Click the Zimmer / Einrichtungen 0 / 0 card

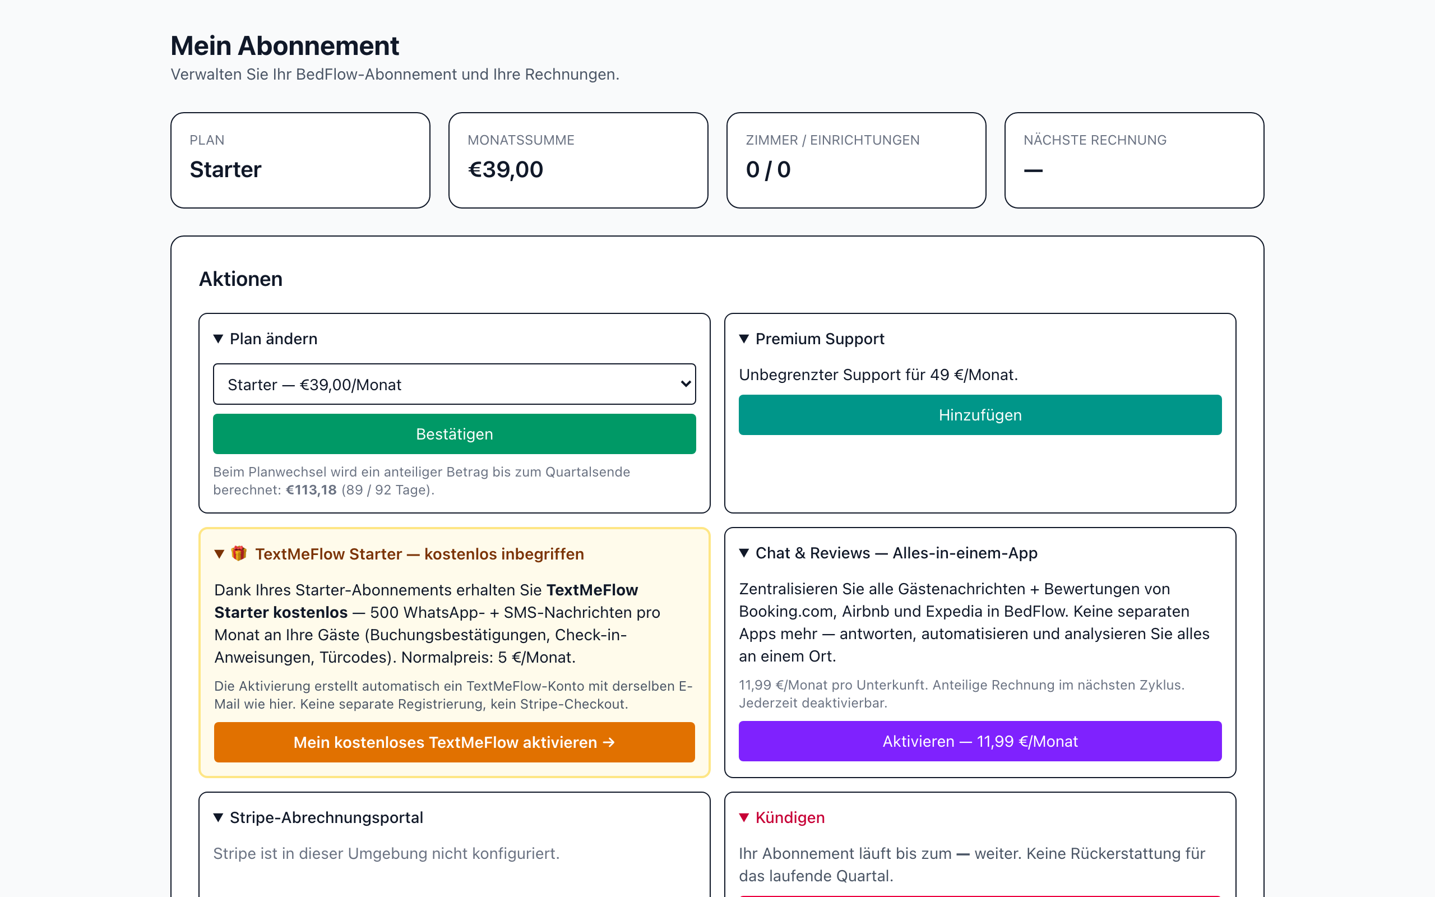click(857, 160)
